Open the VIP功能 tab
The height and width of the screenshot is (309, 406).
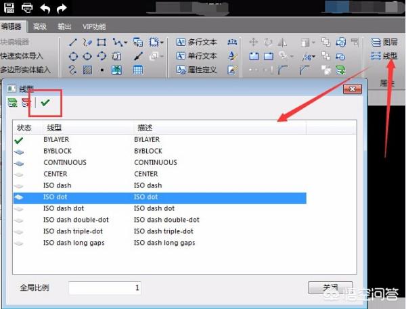pos(94,26)
